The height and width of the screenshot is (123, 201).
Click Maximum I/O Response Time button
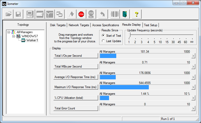coord(76,87)
